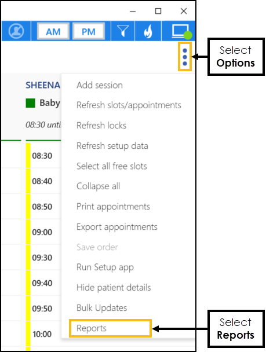This screenshot has width=266, height=352.
Task: Choose Select all free slots
Action: [112, 166]
